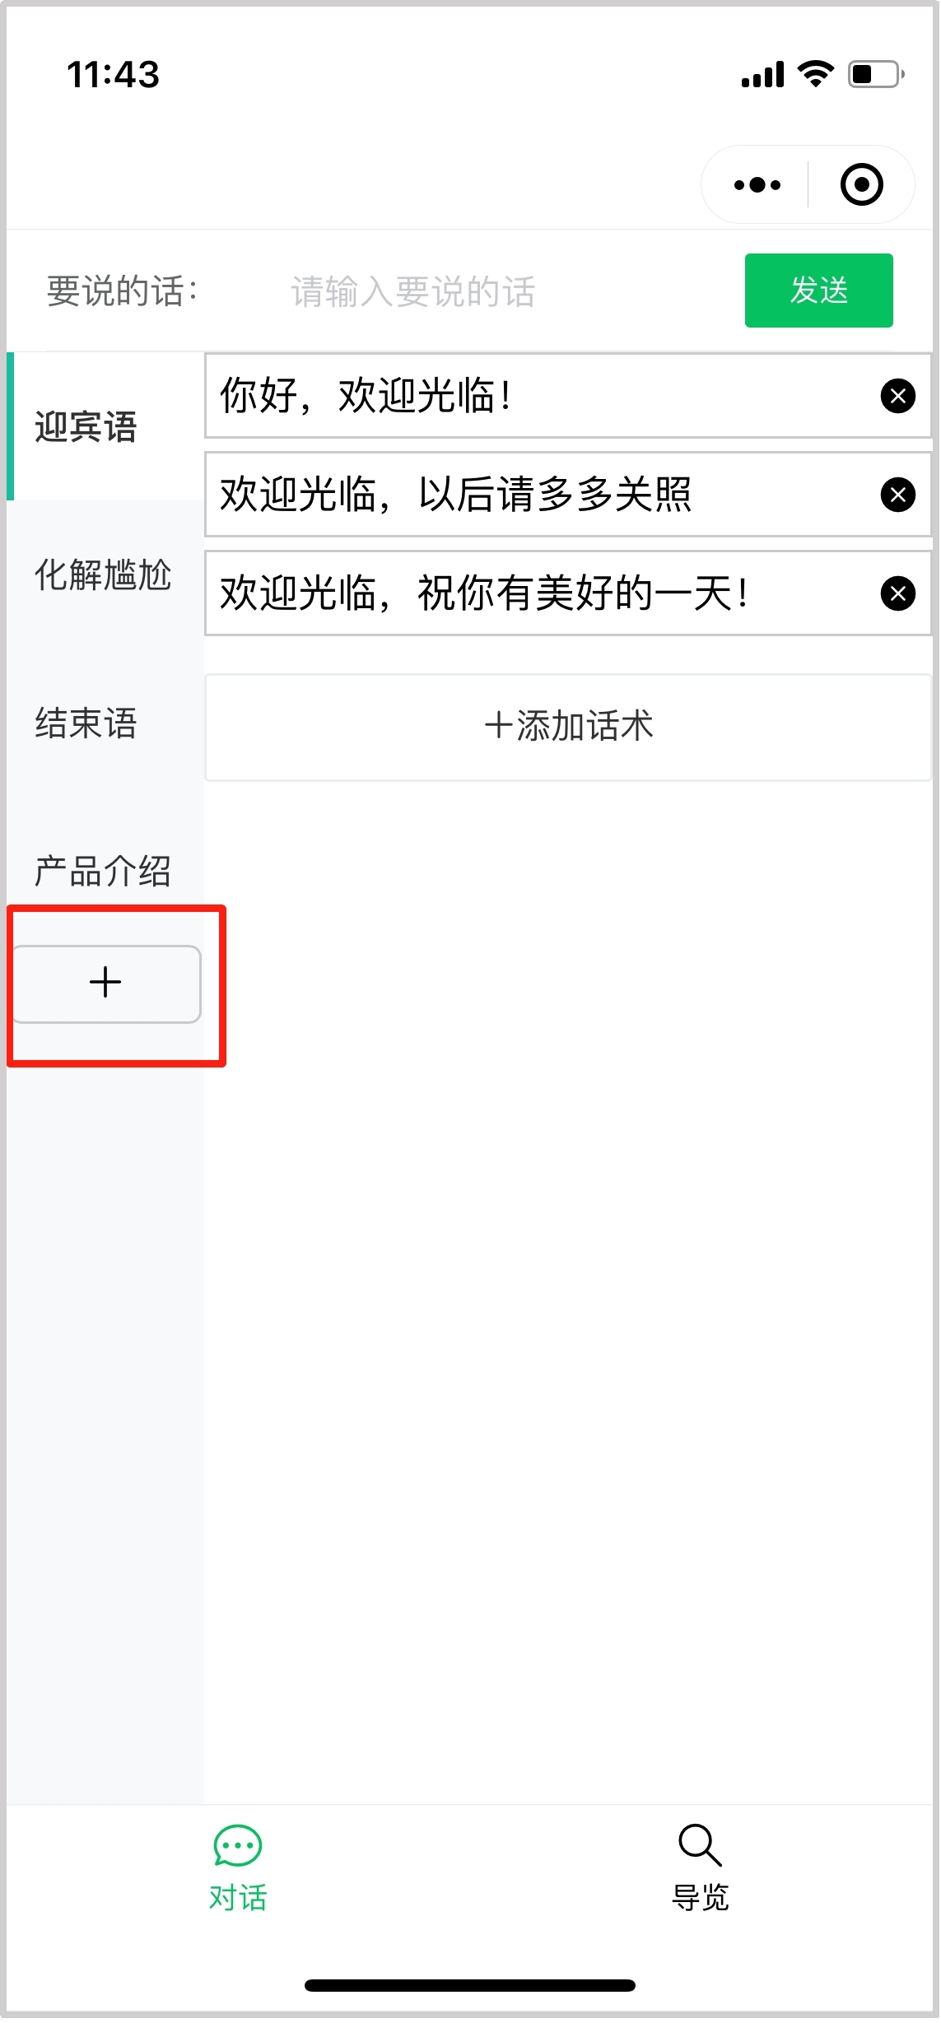Tap the Wi-Fi icon in status bar
Image resolution: width=941 pixels, height=2023 pixels.
815,74
